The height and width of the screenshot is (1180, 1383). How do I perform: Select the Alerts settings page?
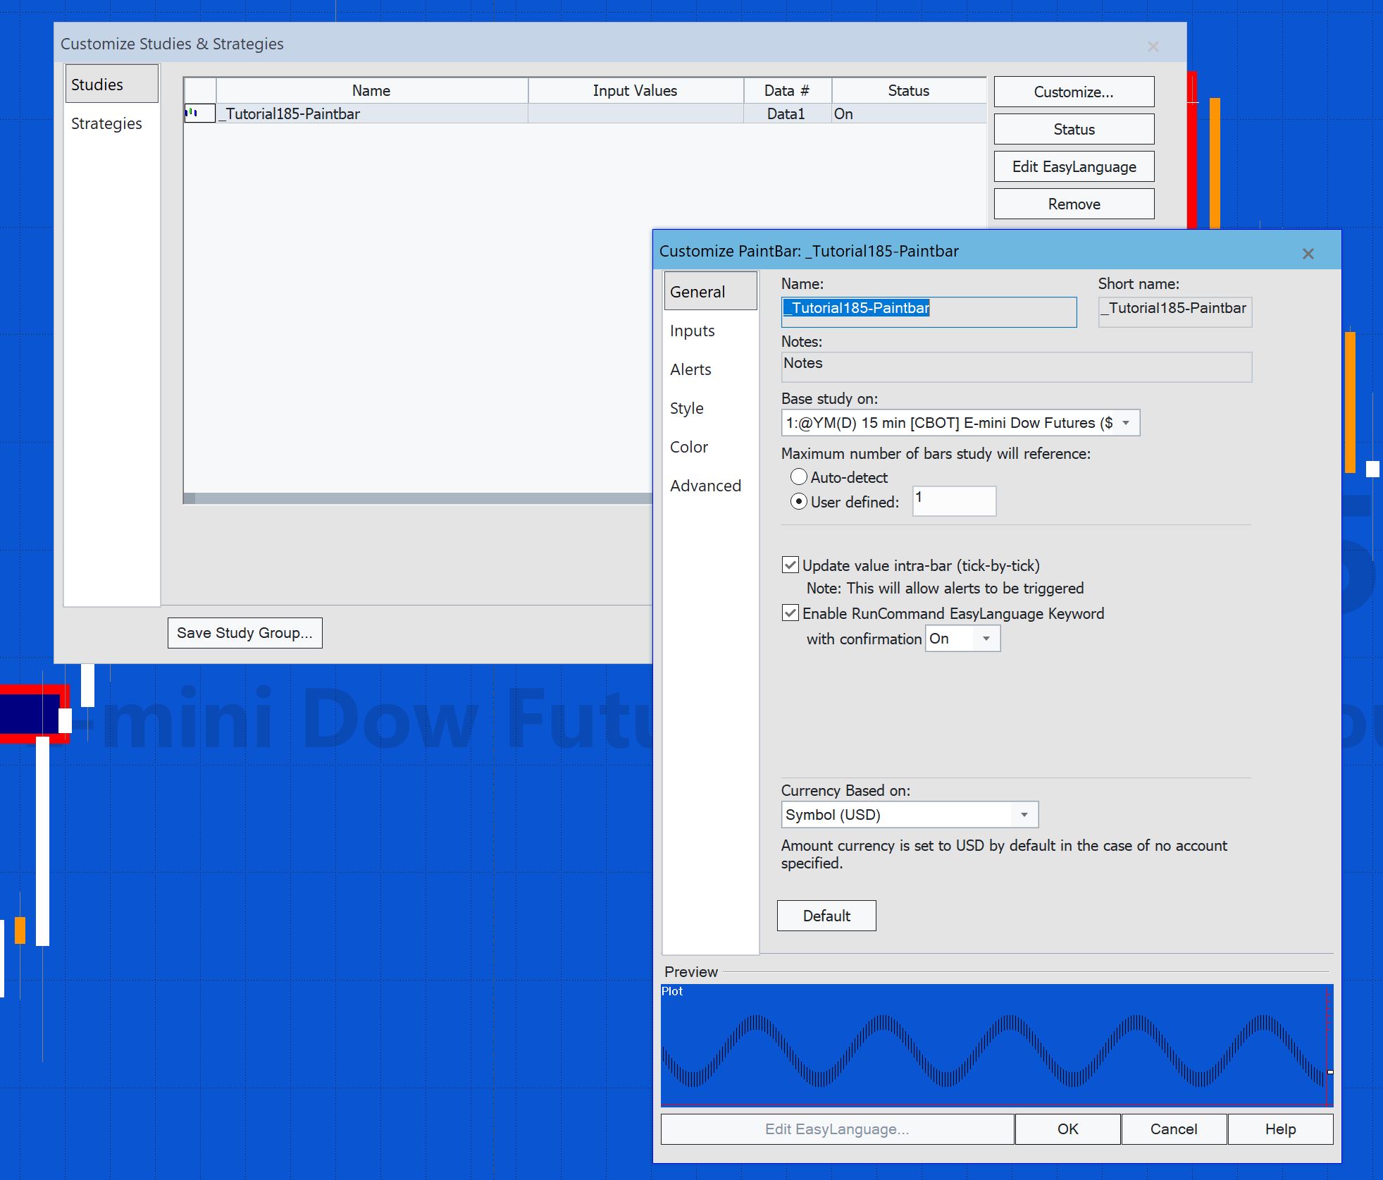(691, 369)
